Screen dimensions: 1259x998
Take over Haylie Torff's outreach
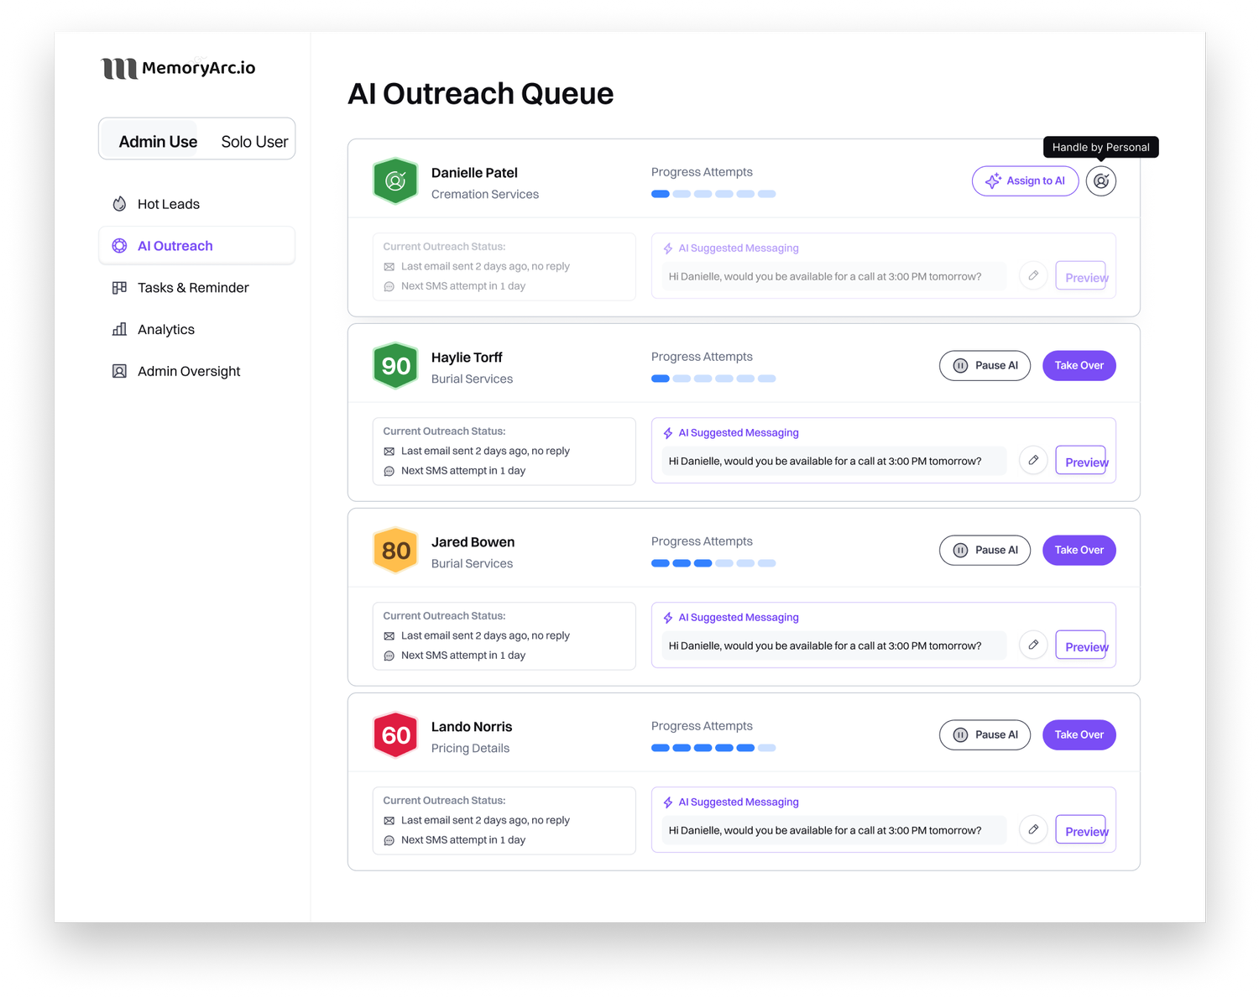1079,366
